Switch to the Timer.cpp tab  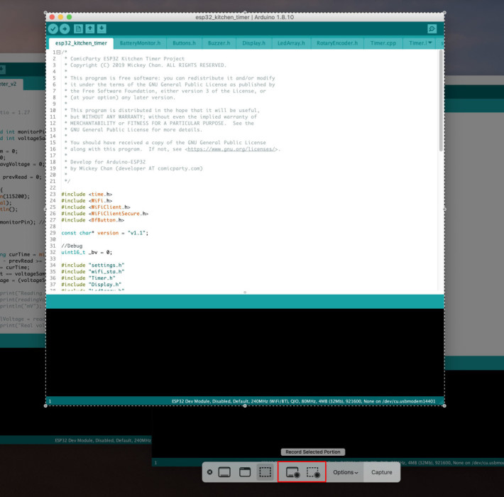click(x=383, y=43)
